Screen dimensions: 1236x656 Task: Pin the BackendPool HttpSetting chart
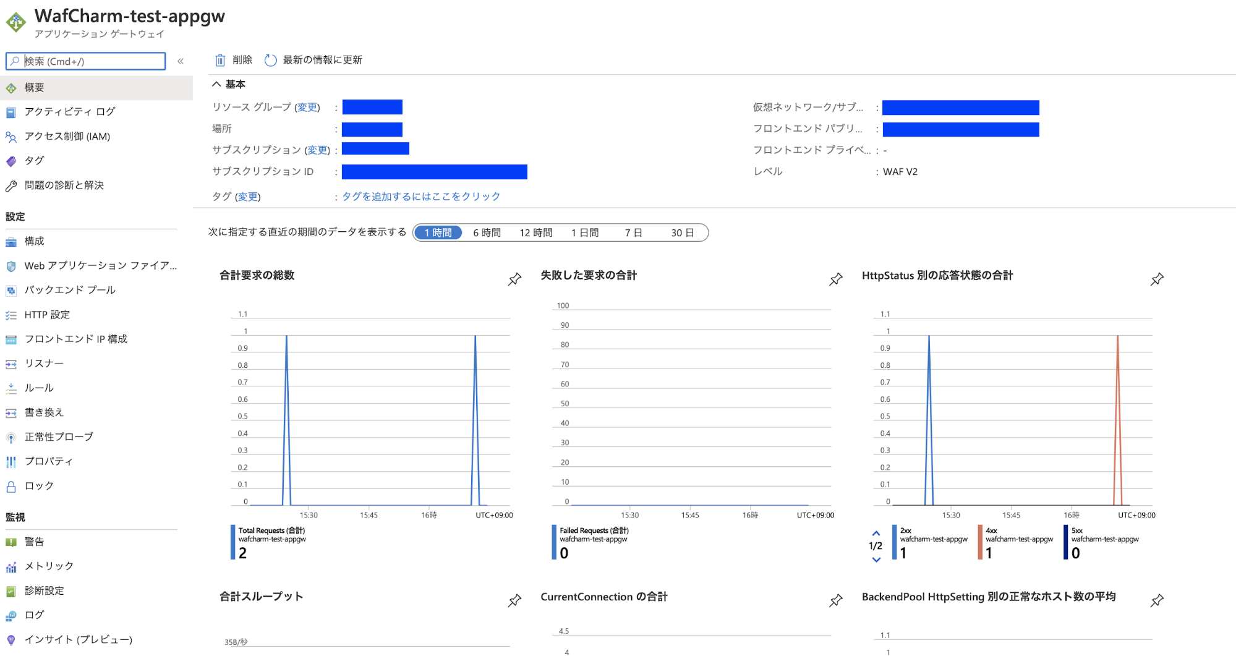pyautogui.click(x=1157, y=600)
